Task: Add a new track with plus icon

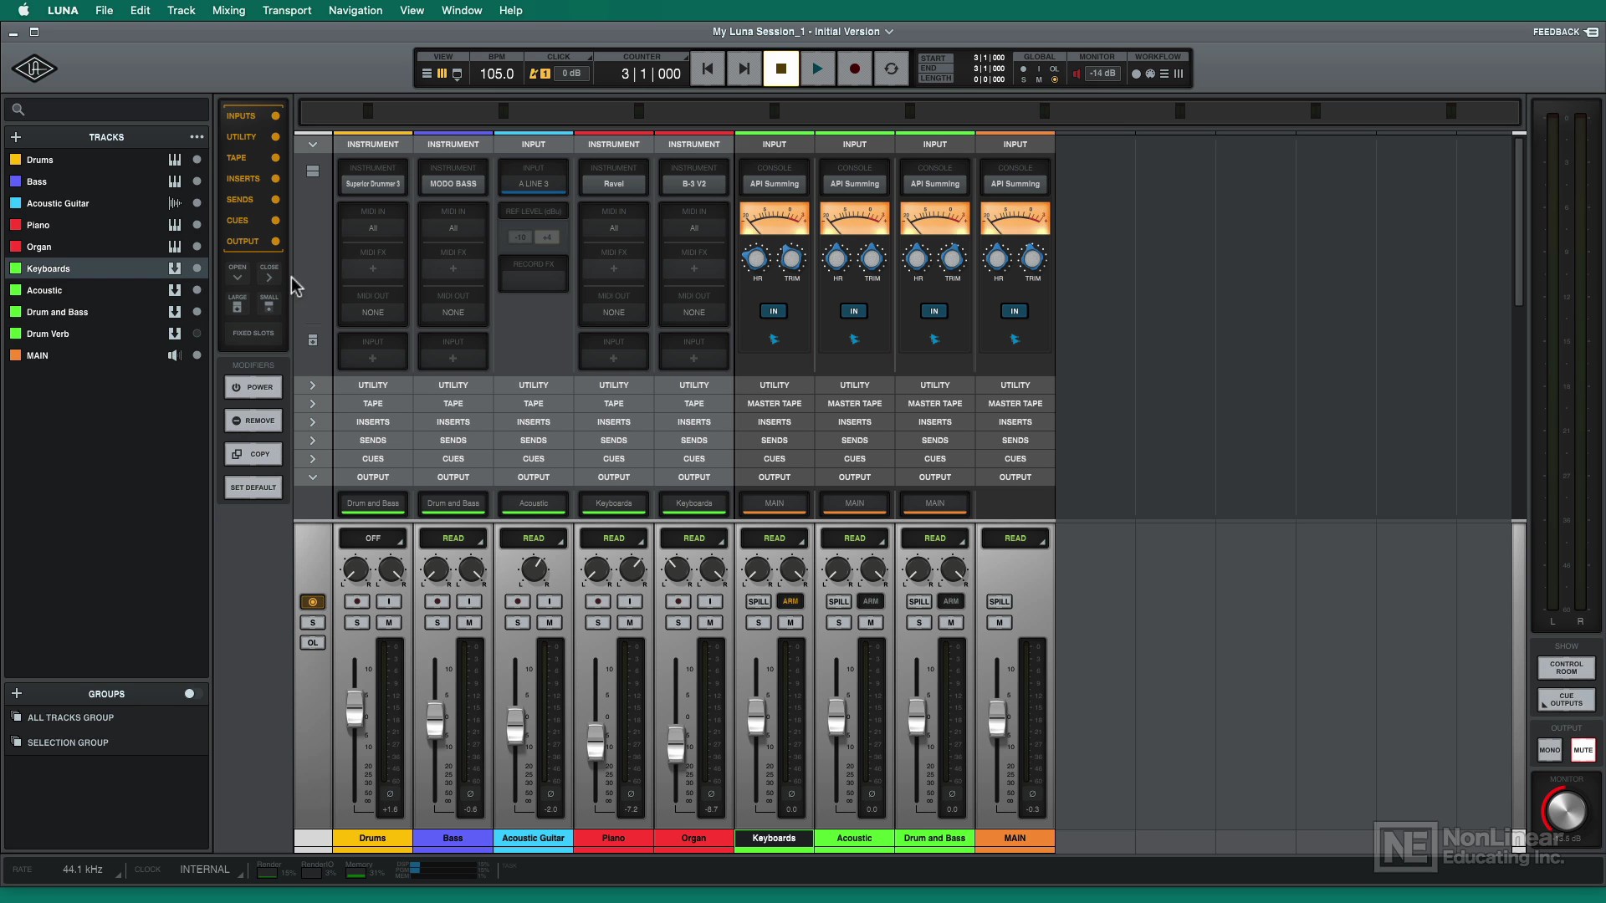Action: (x=16, y=137)
